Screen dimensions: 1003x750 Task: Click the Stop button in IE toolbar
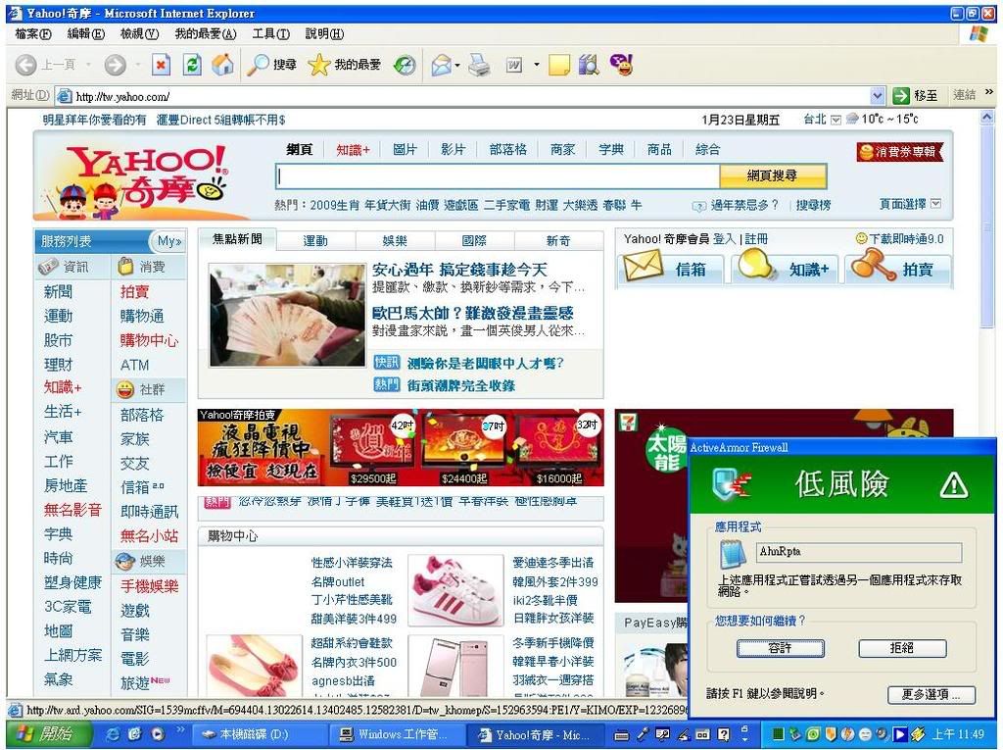[162, 65]
